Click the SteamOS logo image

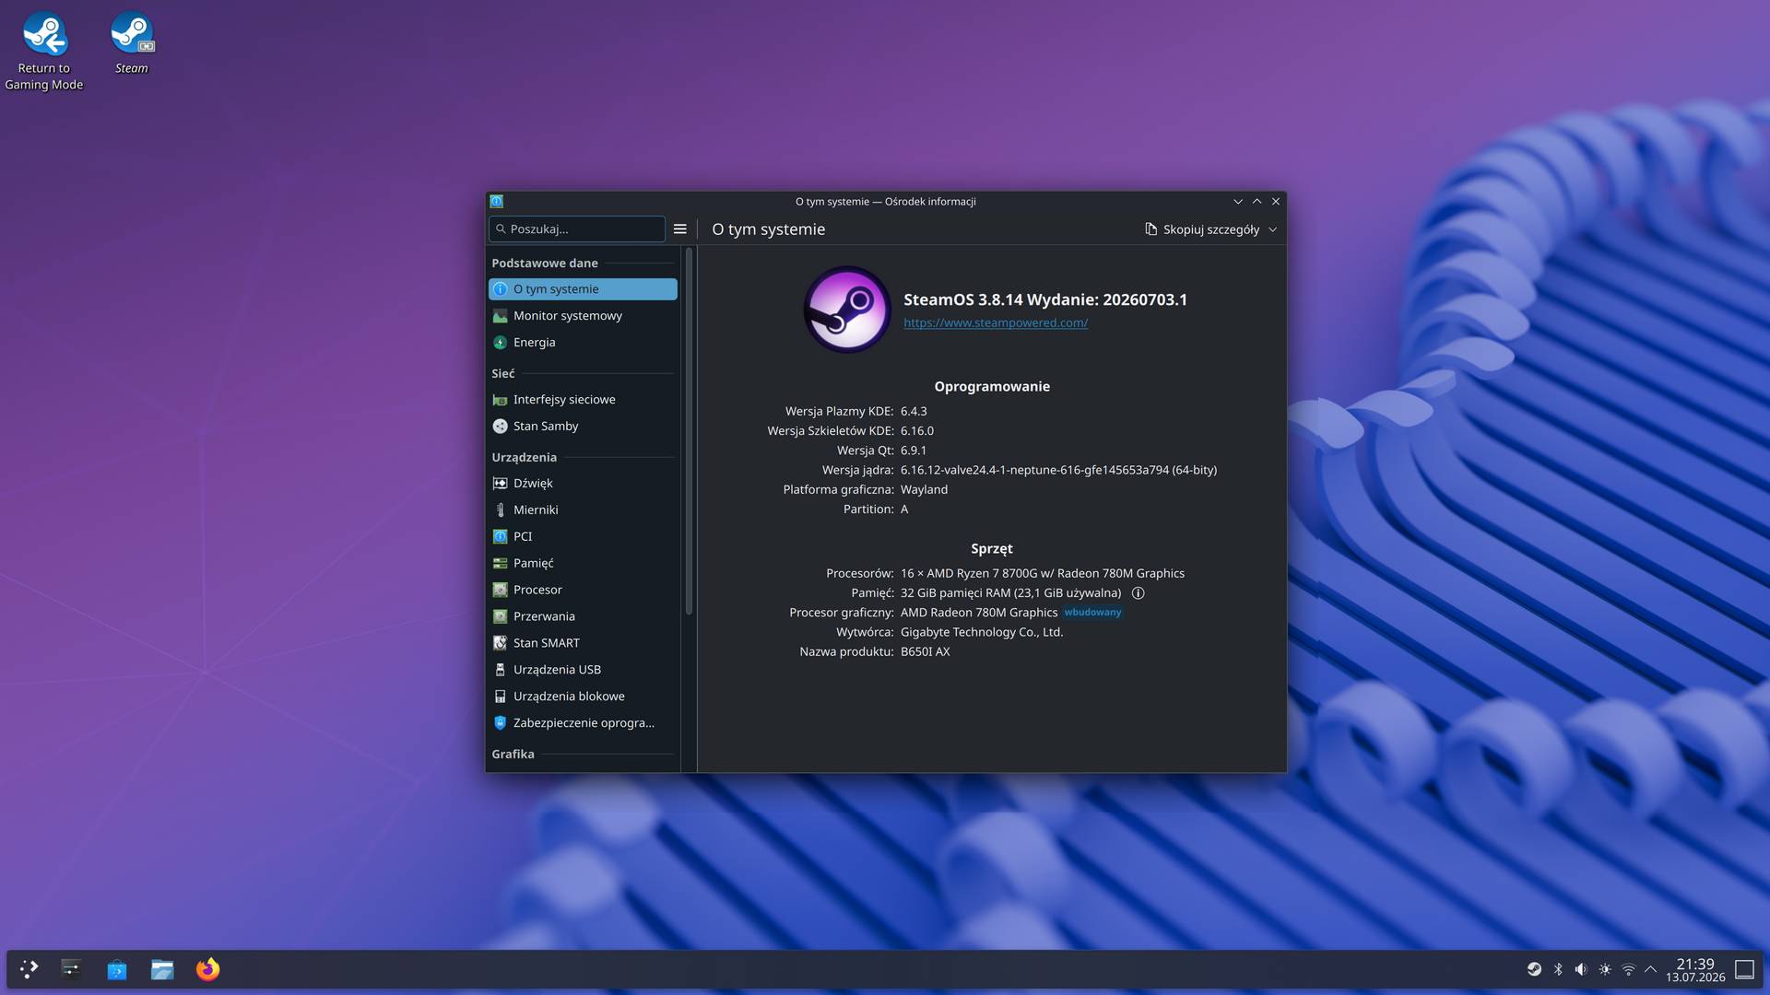[846, 310]
